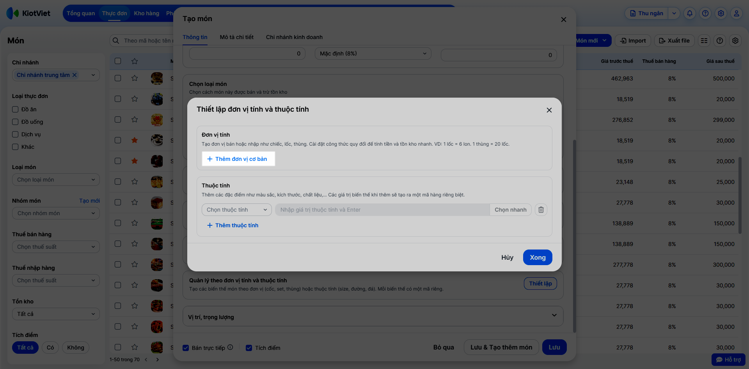Open the notifications bell
The width and height of the screenshot is (749, 369).
tap(690, 13)
